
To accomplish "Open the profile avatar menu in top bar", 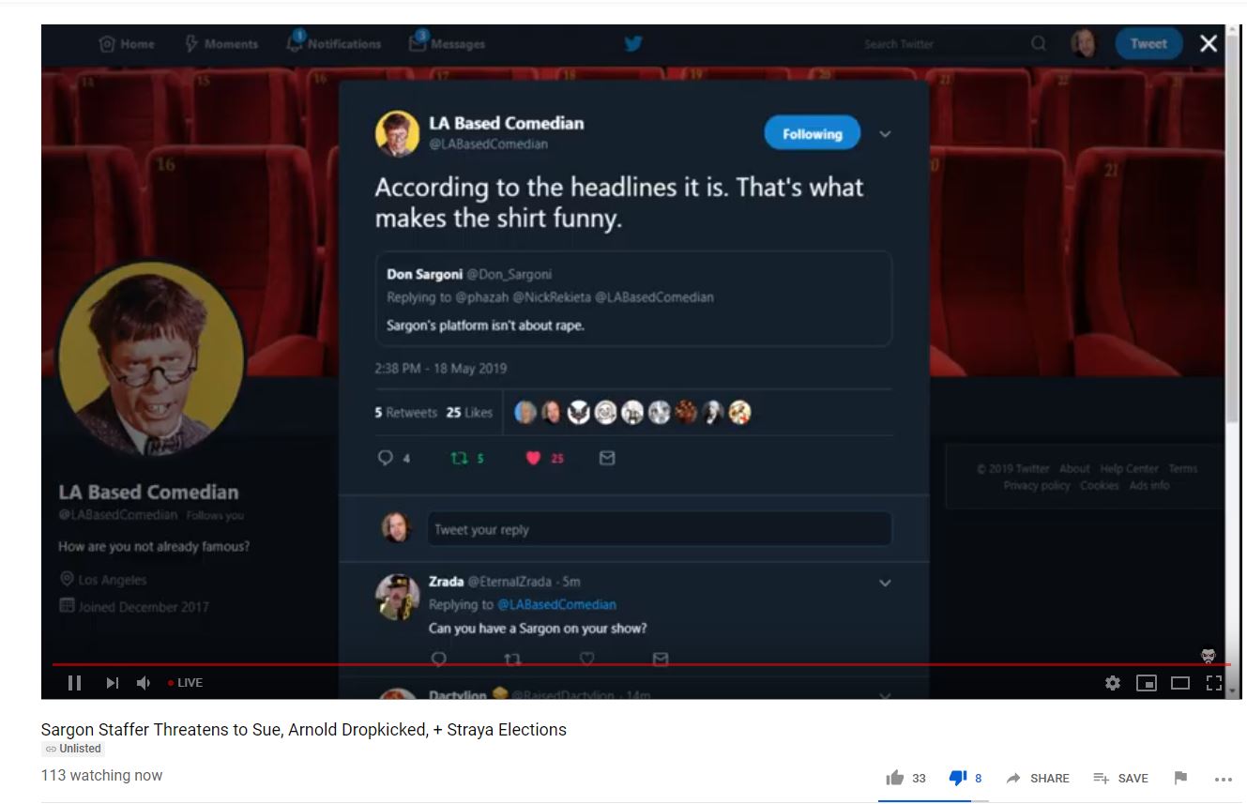I will click(x=1085, y=44).
